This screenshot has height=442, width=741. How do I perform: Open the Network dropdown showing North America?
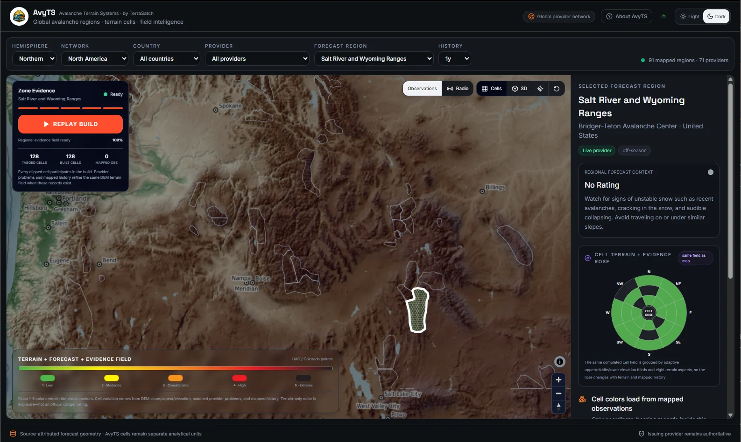pyautogui.click(x=95, y=59)
